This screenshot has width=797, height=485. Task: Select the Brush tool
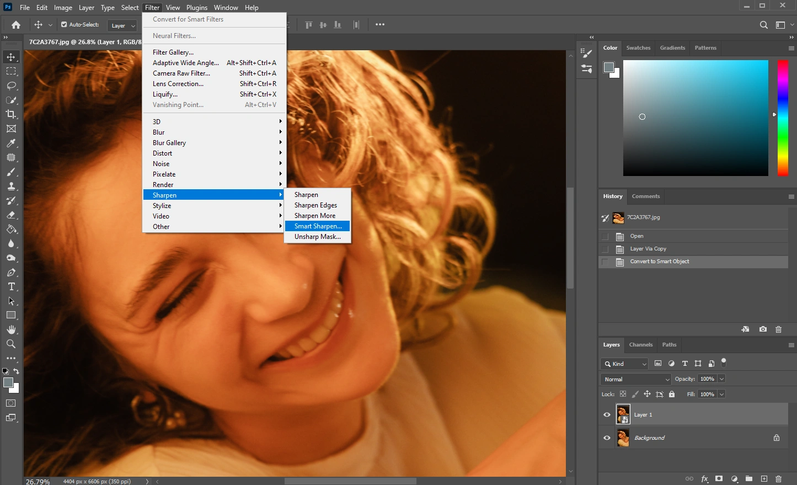(x=11, y=172)
